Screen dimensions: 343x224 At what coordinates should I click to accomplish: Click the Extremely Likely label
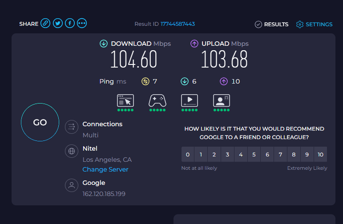(307, 168)
